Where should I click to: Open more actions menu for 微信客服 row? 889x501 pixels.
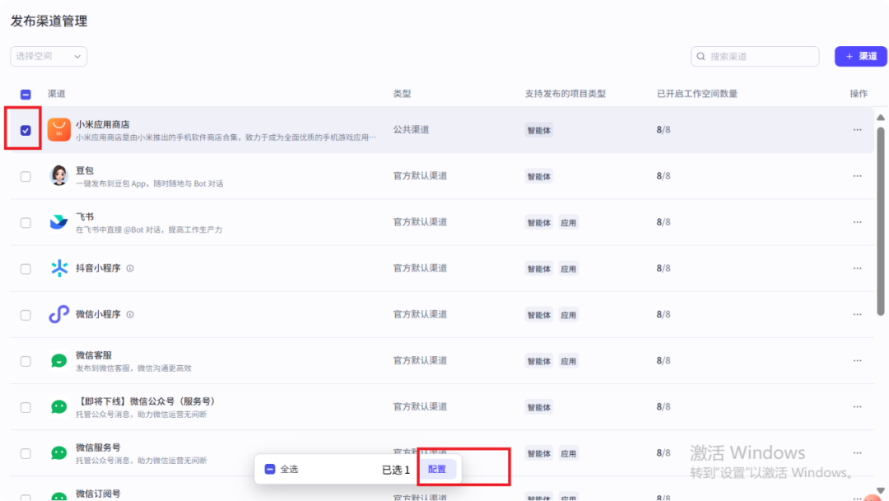click(x=857, y=361)
